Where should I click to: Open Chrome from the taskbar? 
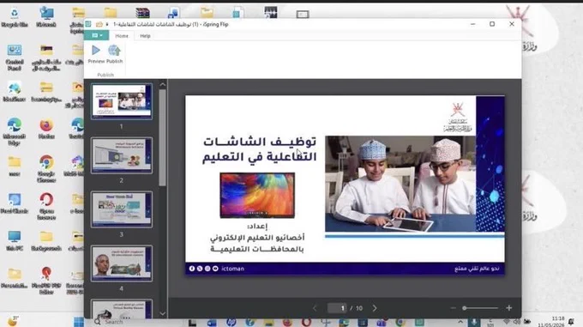pos(400,322)
